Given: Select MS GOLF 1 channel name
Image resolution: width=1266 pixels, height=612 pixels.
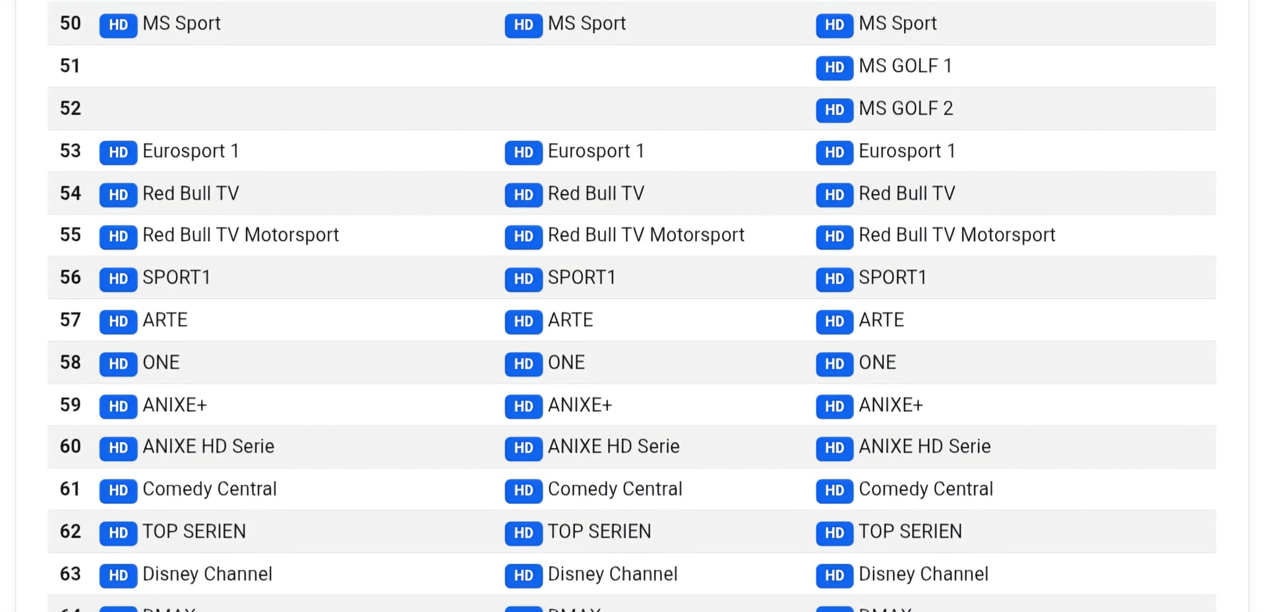Looking at the screenshot, I should (905, 66).
